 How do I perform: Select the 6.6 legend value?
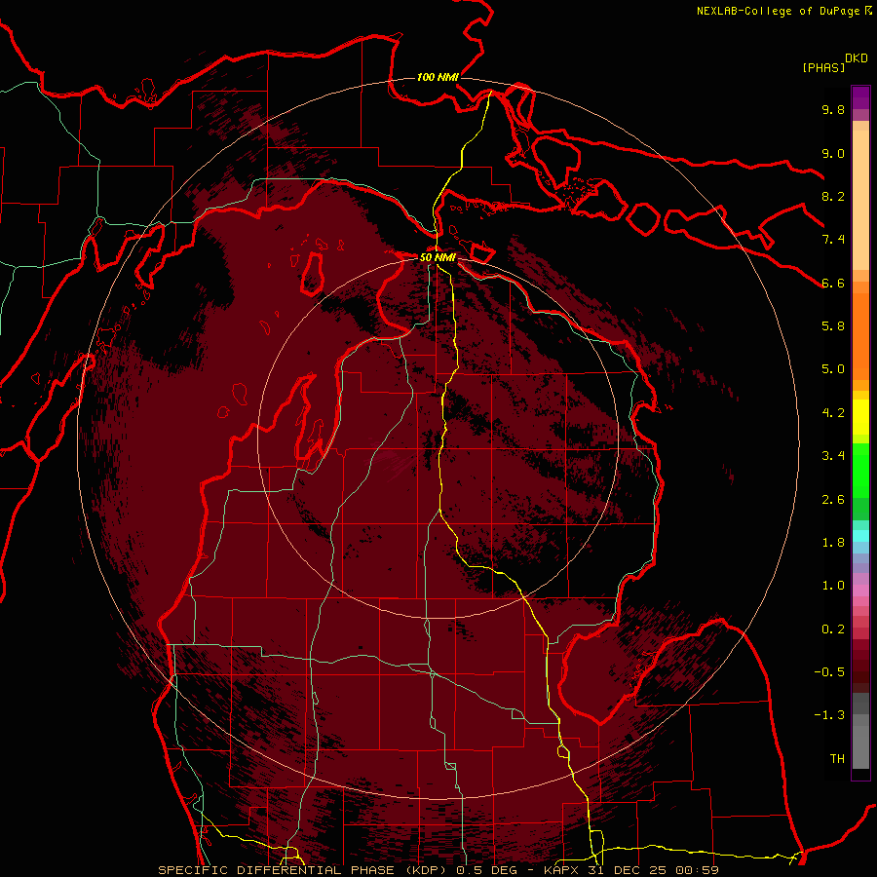coord(833,283)
